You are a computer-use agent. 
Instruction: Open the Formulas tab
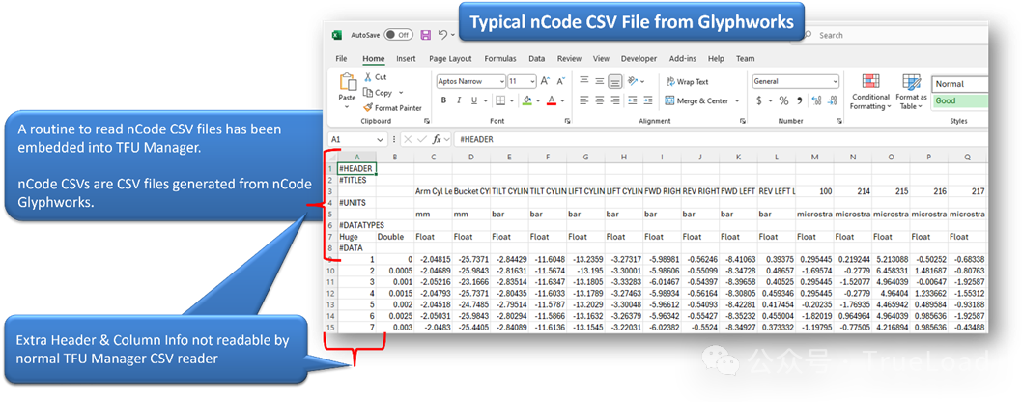[500, 59]
